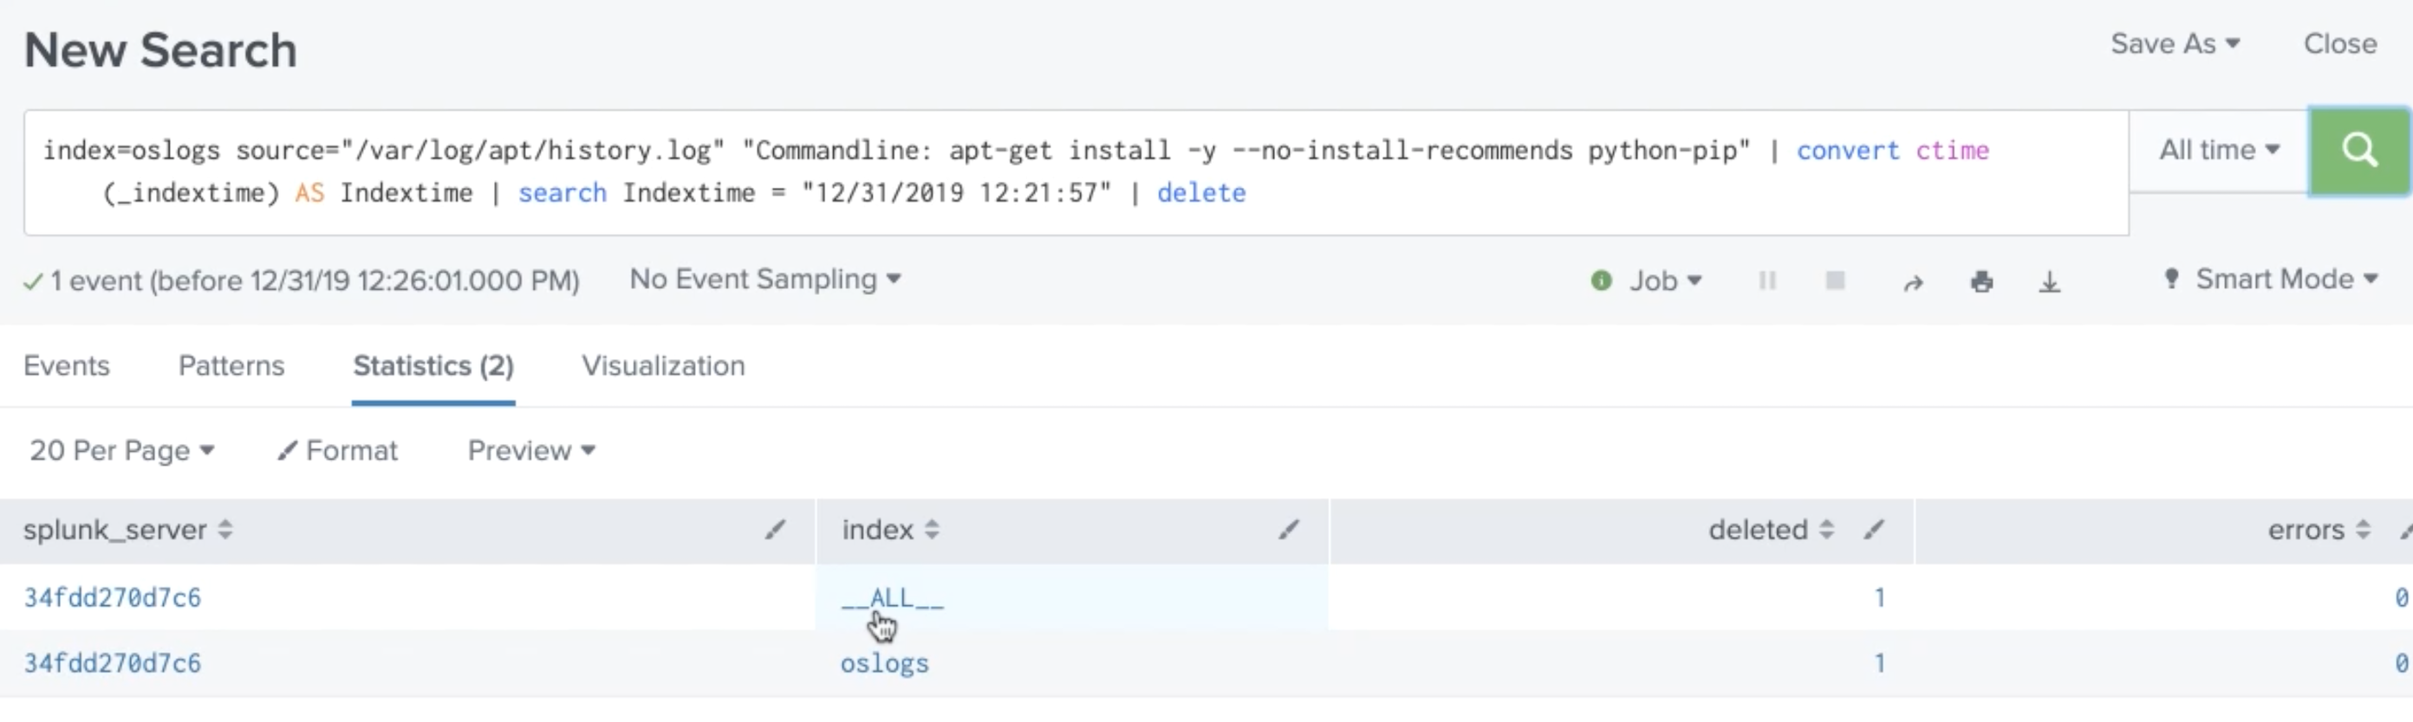
Task: Edit the index column with its pencil icon
Action: pyautogui.click(x=1289, y=531)
